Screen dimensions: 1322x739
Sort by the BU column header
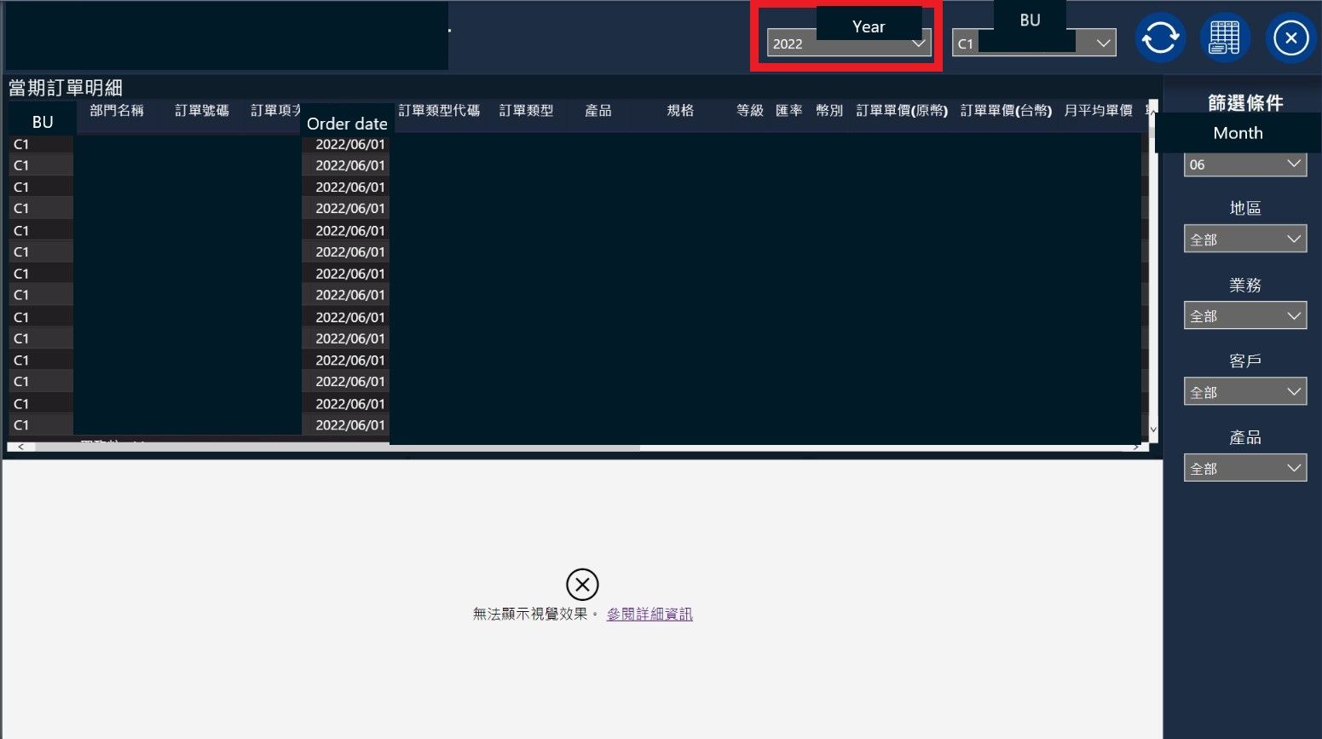click(x=43, y=122)
